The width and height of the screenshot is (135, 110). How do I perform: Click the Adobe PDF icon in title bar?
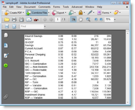[4, 3]
